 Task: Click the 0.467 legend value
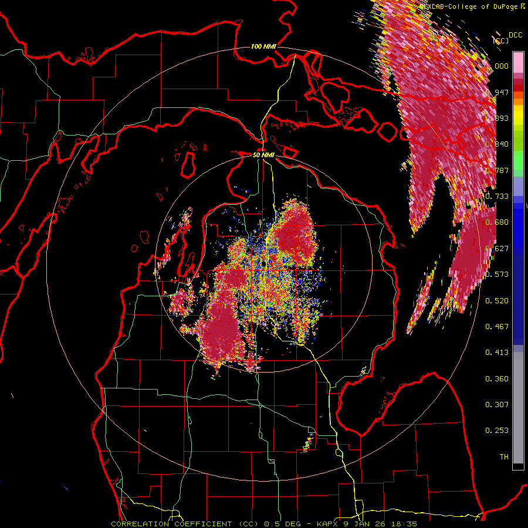[497, 327]
